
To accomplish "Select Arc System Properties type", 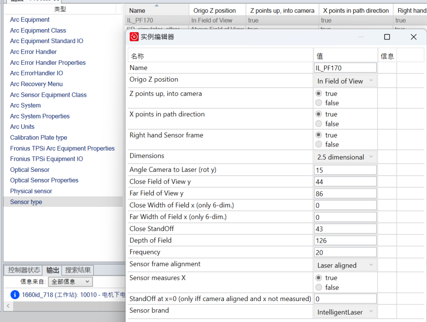I will tap(40, 116).
